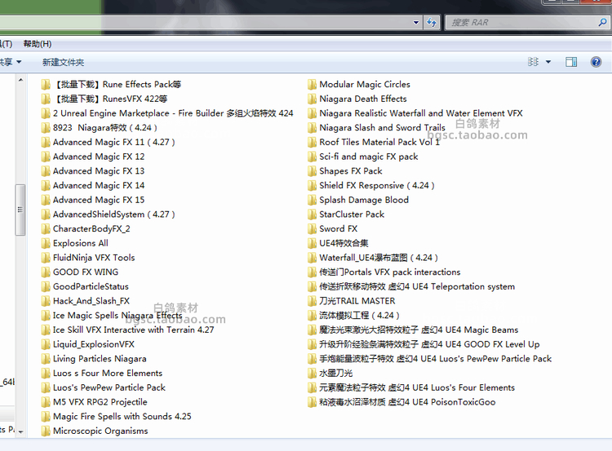The image size is (612, 451).
Task: Select 'Ice Magic Spells Niagara Effects' folder
Action: [x=118, y=316]
